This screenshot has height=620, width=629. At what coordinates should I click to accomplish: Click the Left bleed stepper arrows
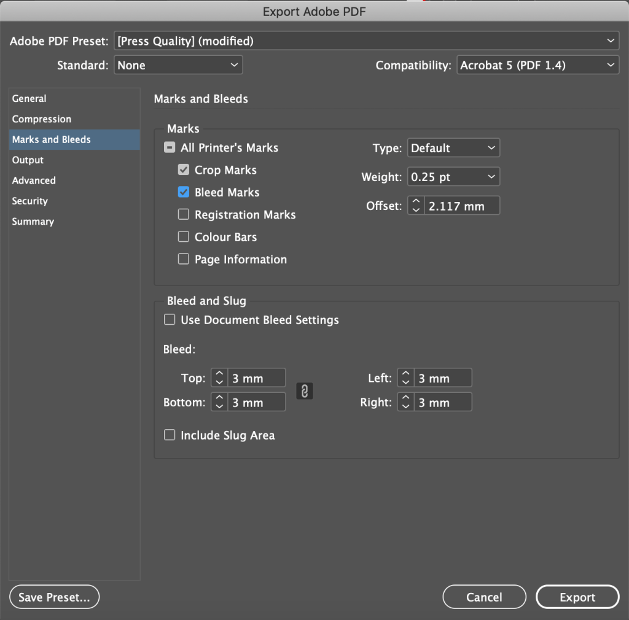[x=406, y=378]
